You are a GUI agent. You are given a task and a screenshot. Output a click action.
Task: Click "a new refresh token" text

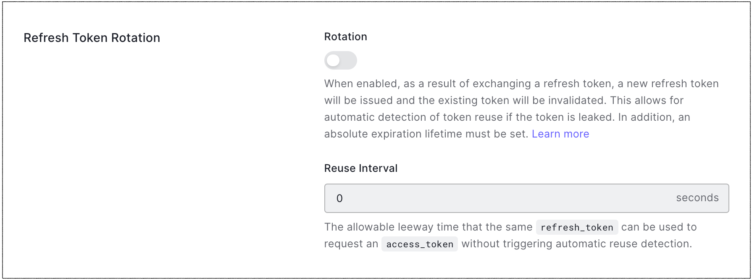click(x=668, y=83)
